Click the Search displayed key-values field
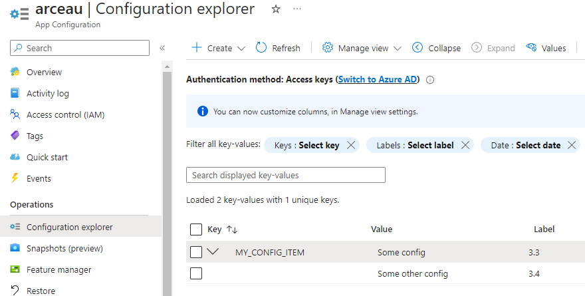Image resolution: width=585 pixels, height=296 pixels. pyautogui.click(x=286, y=175)
